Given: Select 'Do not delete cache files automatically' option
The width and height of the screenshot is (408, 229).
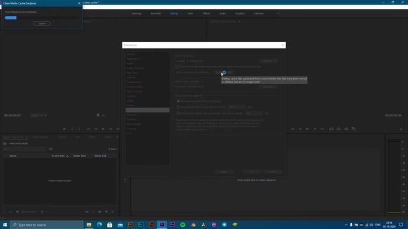Looking at the screenshot, I should (178, 101).
